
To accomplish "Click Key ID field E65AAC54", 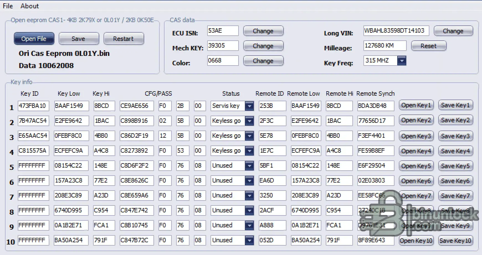I will pyautogui.click(x=34, y=136).
